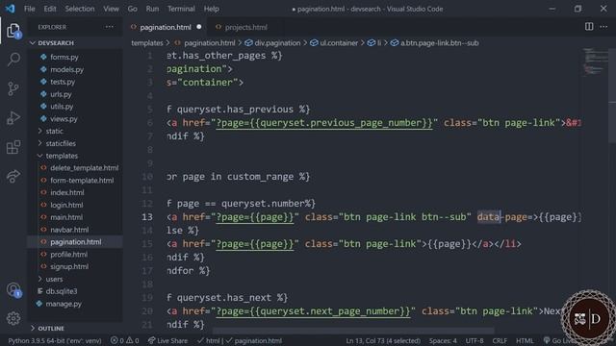Image resolution: width=616 pixels, height=346 pixels.
Task: Open tests.py in explorer
Action: 63,82
